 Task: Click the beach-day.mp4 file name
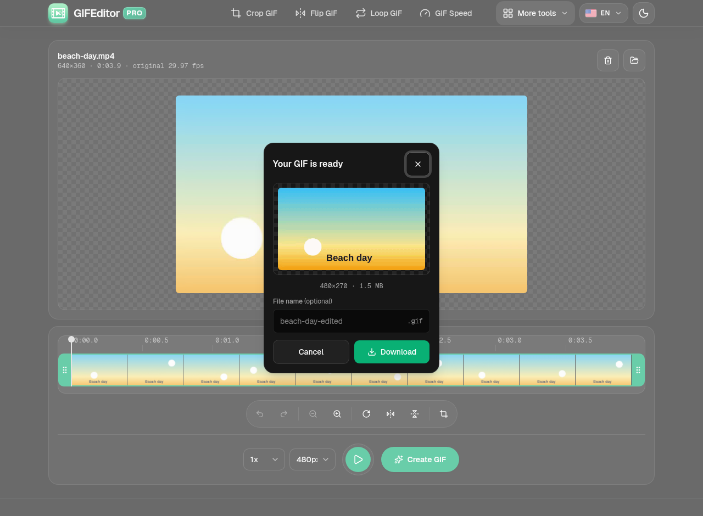(x=86, y=56)
